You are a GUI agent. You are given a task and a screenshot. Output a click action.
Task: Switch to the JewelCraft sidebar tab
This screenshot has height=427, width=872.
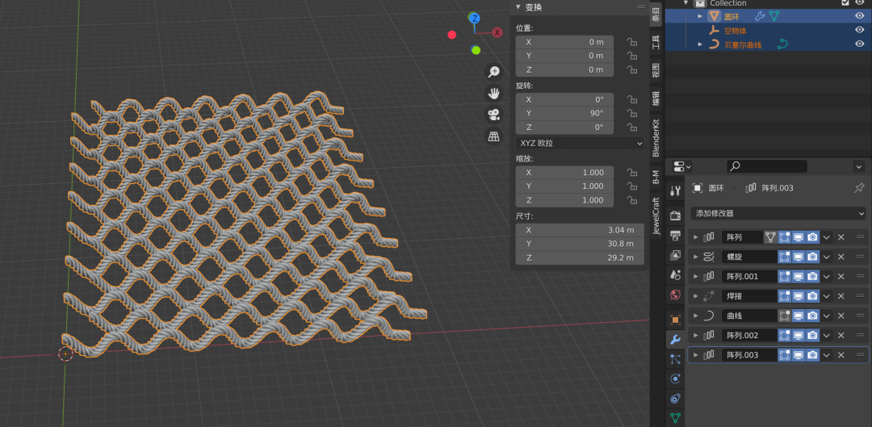[656, 216]
